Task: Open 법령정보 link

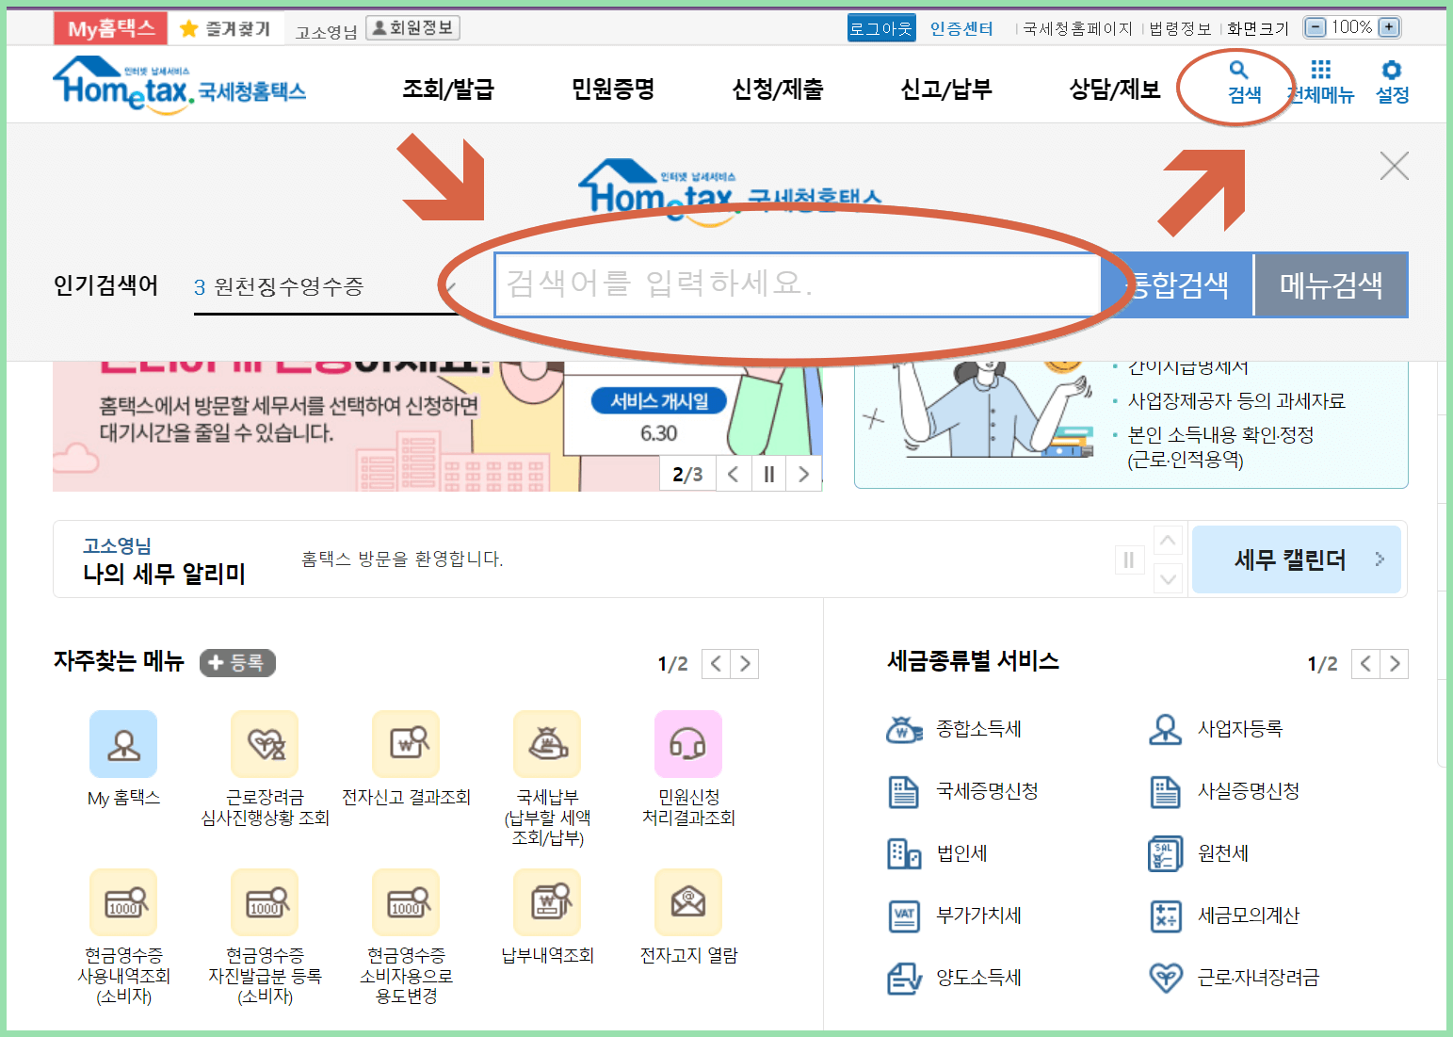Action: [x=1180, y=29]
